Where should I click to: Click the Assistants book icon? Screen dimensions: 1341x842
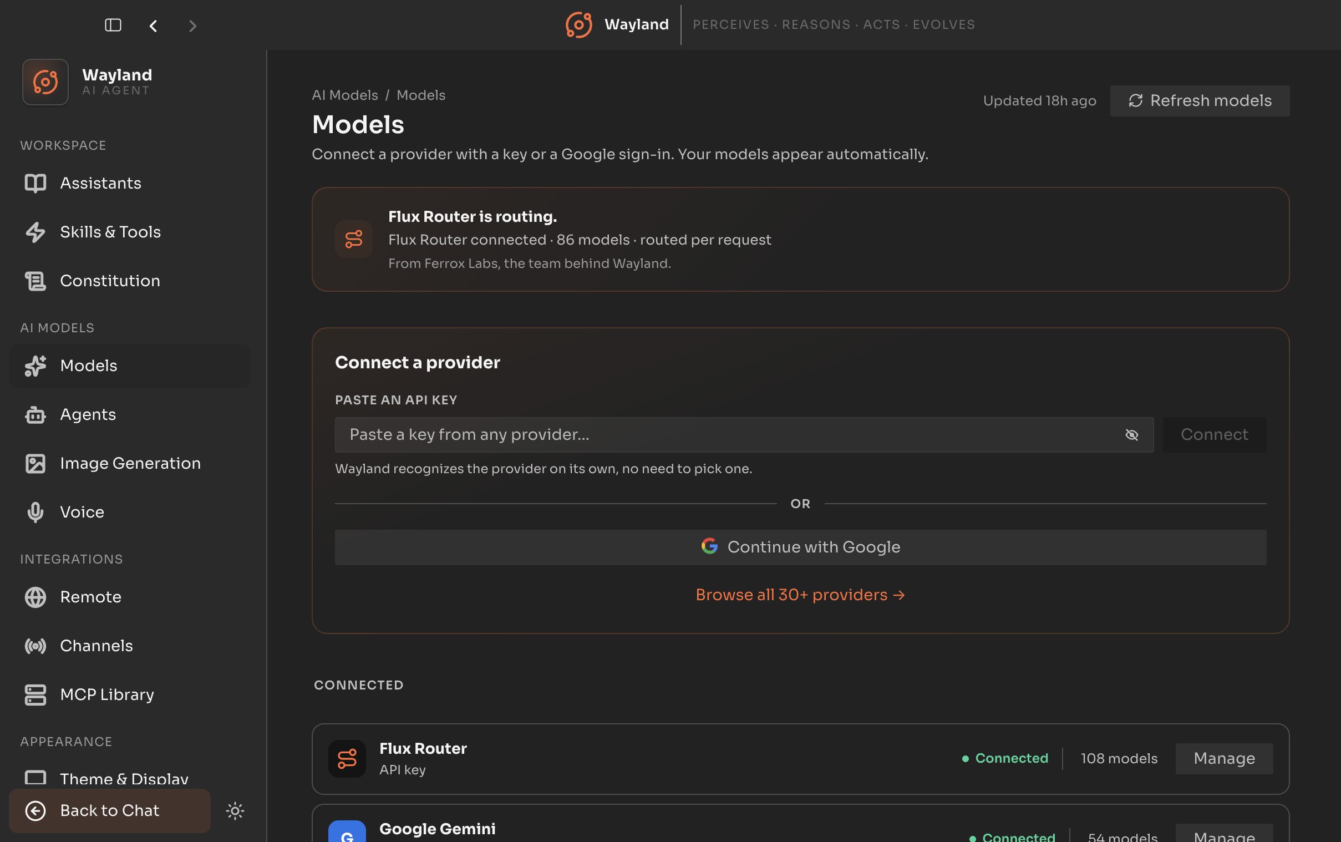[35, 183]
